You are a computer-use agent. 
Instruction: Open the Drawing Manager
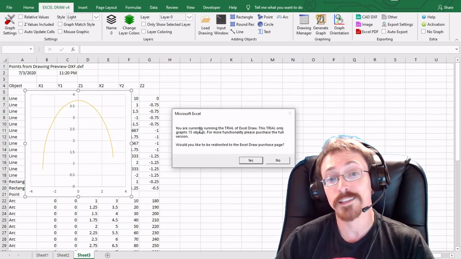[304, 24]
